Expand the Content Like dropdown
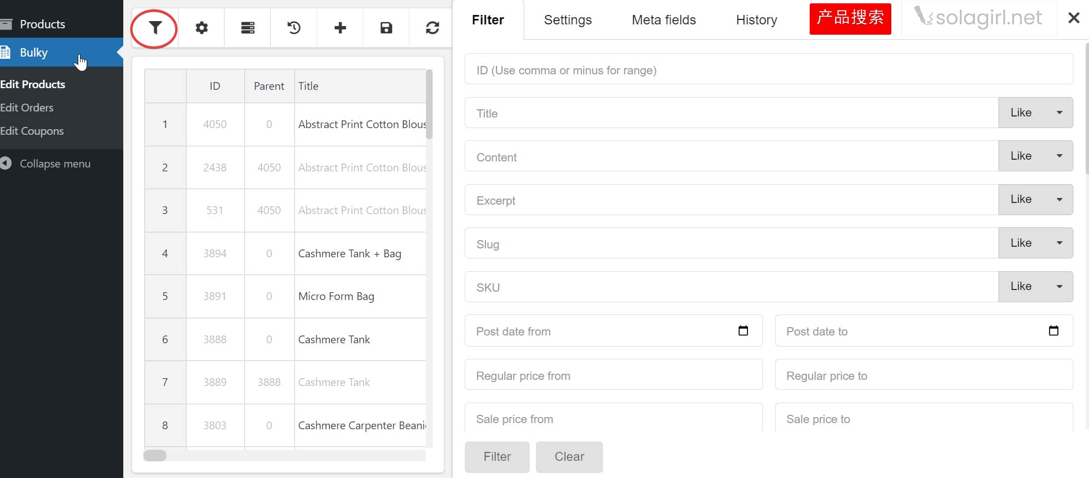 click(1035, 156)
